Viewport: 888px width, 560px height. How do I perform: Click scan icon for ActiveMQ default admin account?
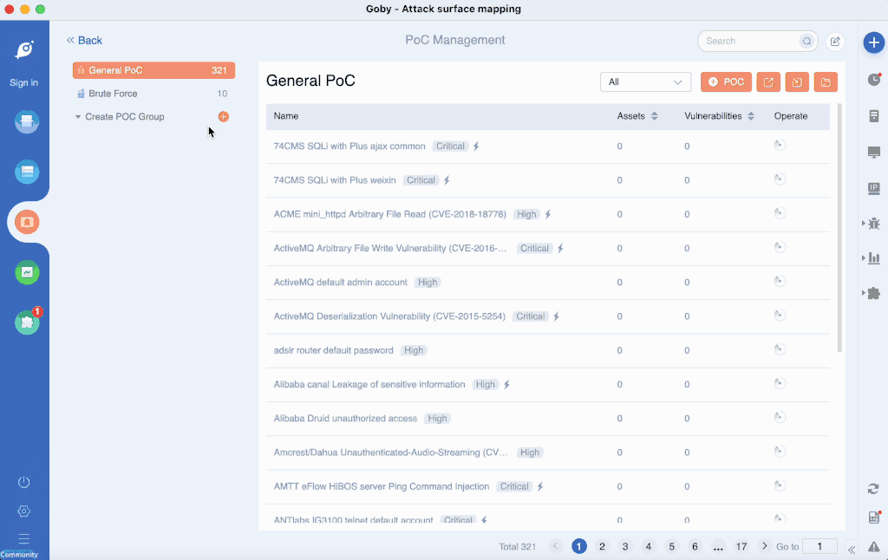tap(780, 281)
